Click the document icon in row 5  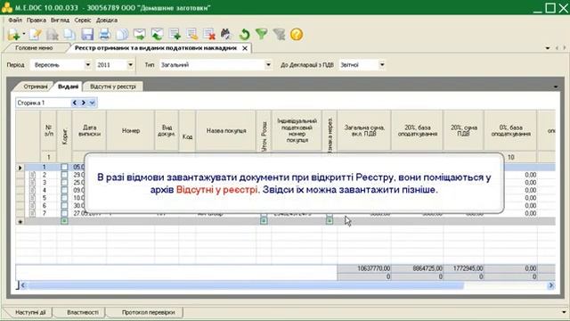pyautogui.click(x=33, y=198)
